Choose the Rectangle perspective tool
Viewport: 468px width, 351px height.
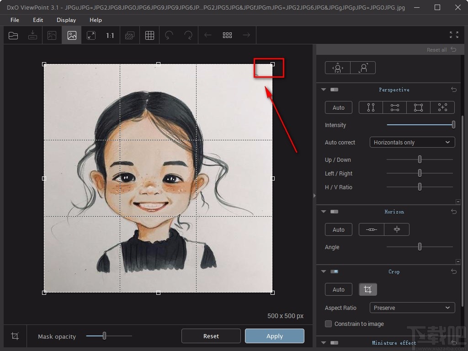pyautogui.click(x=418, y=107)
